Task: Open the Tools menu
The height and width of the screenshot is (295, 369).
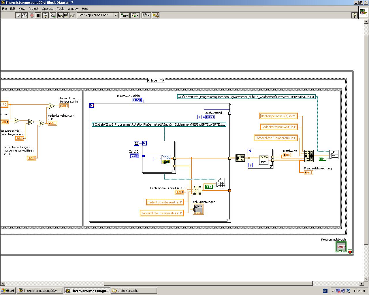Action: (x=60, y=9)
